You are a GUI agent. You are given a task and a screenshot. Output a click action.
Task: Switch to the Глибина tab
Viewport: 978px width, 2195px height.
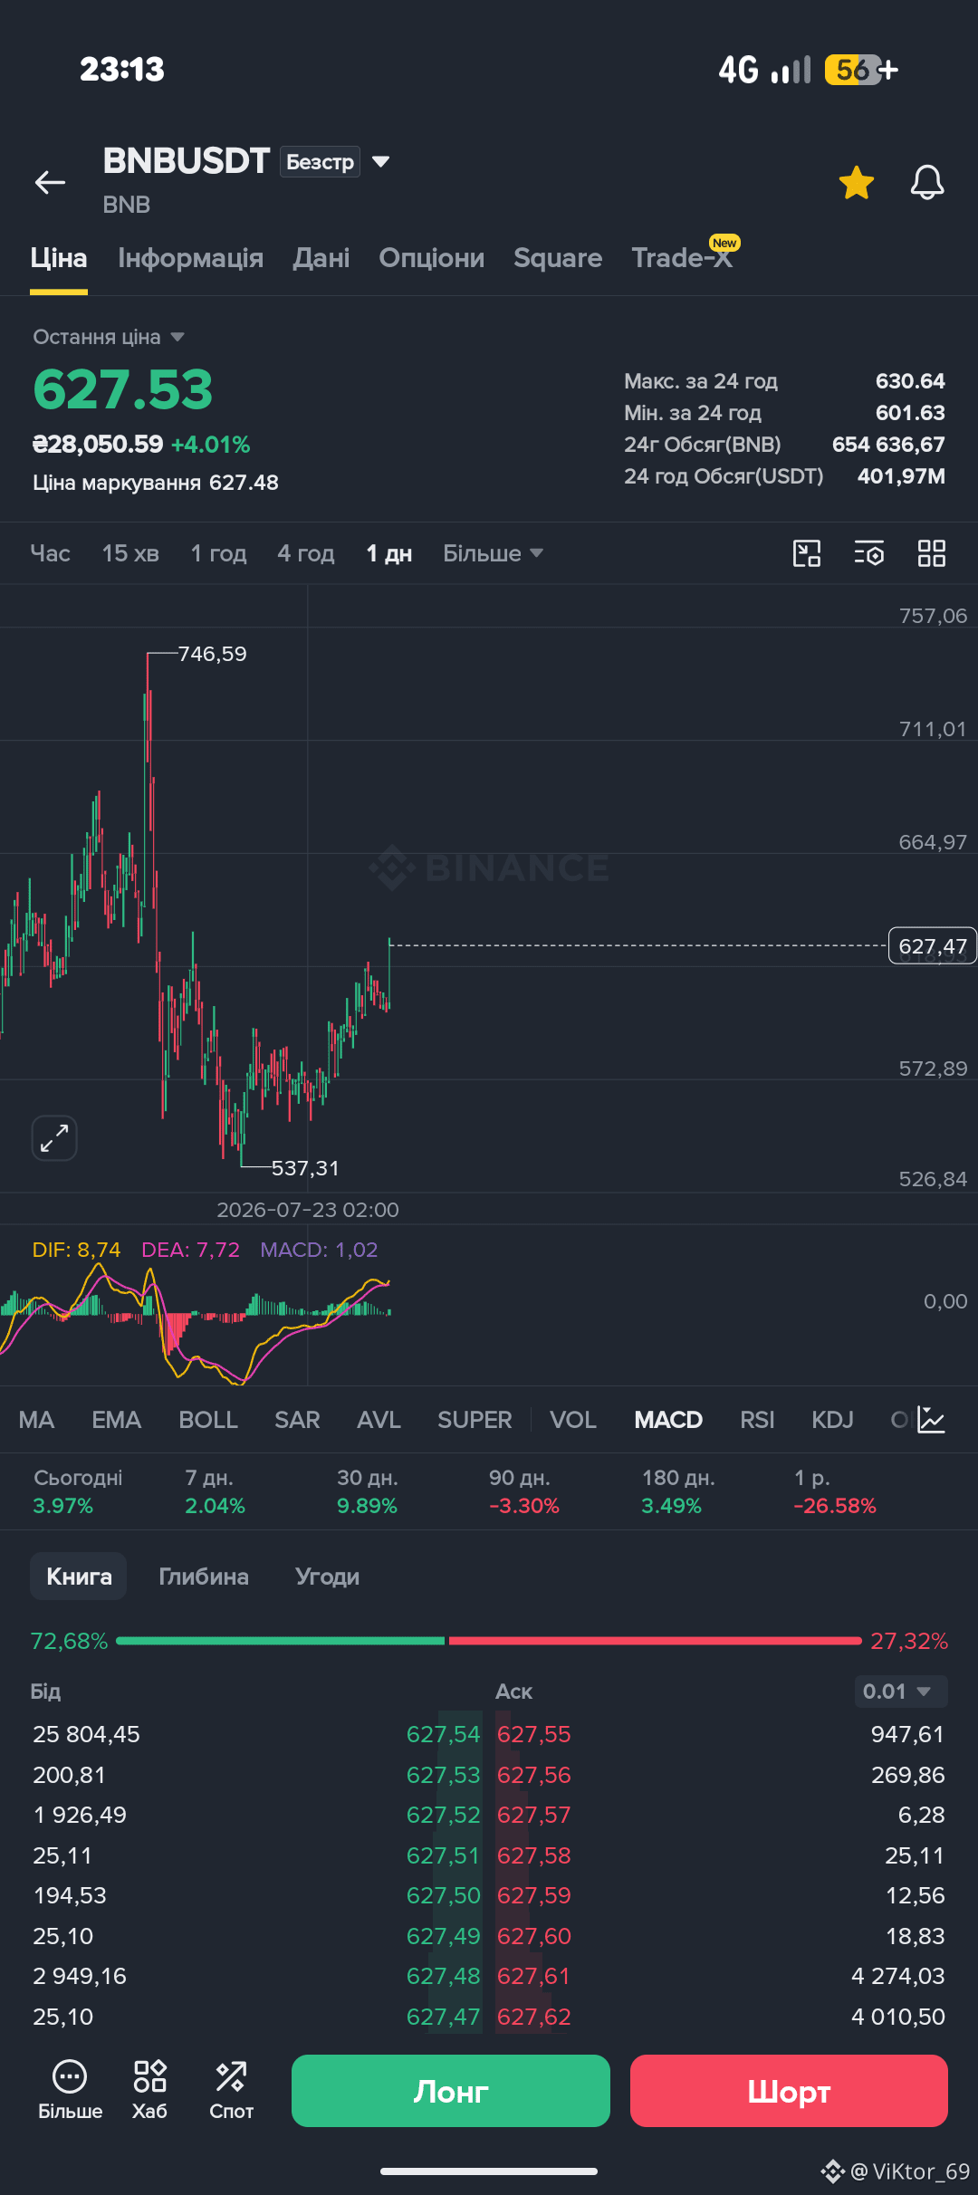coord(204,1577)
